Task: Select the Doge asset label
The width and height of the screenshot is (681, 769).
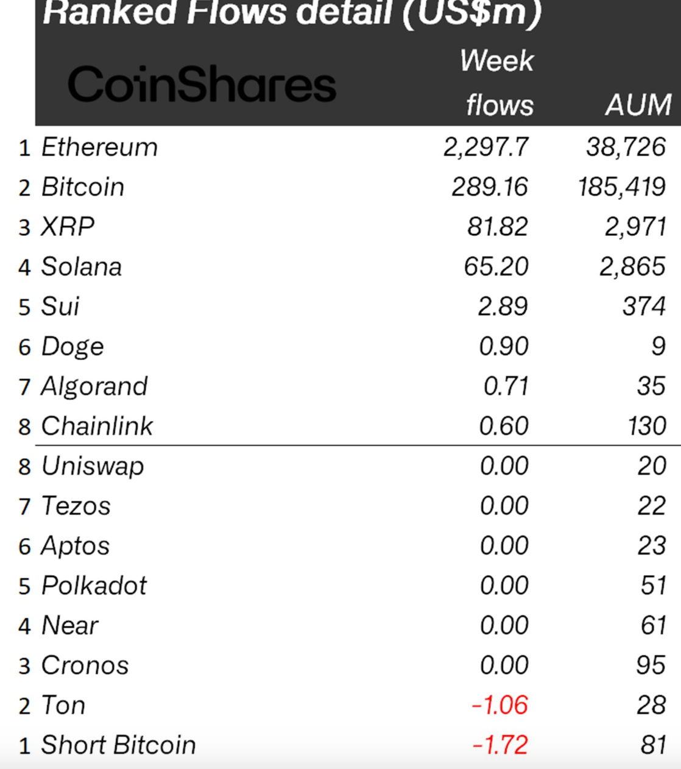Action: 72,347
